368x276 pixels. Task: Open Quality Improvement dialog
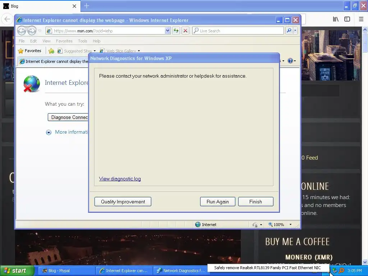tap(123, 202)
